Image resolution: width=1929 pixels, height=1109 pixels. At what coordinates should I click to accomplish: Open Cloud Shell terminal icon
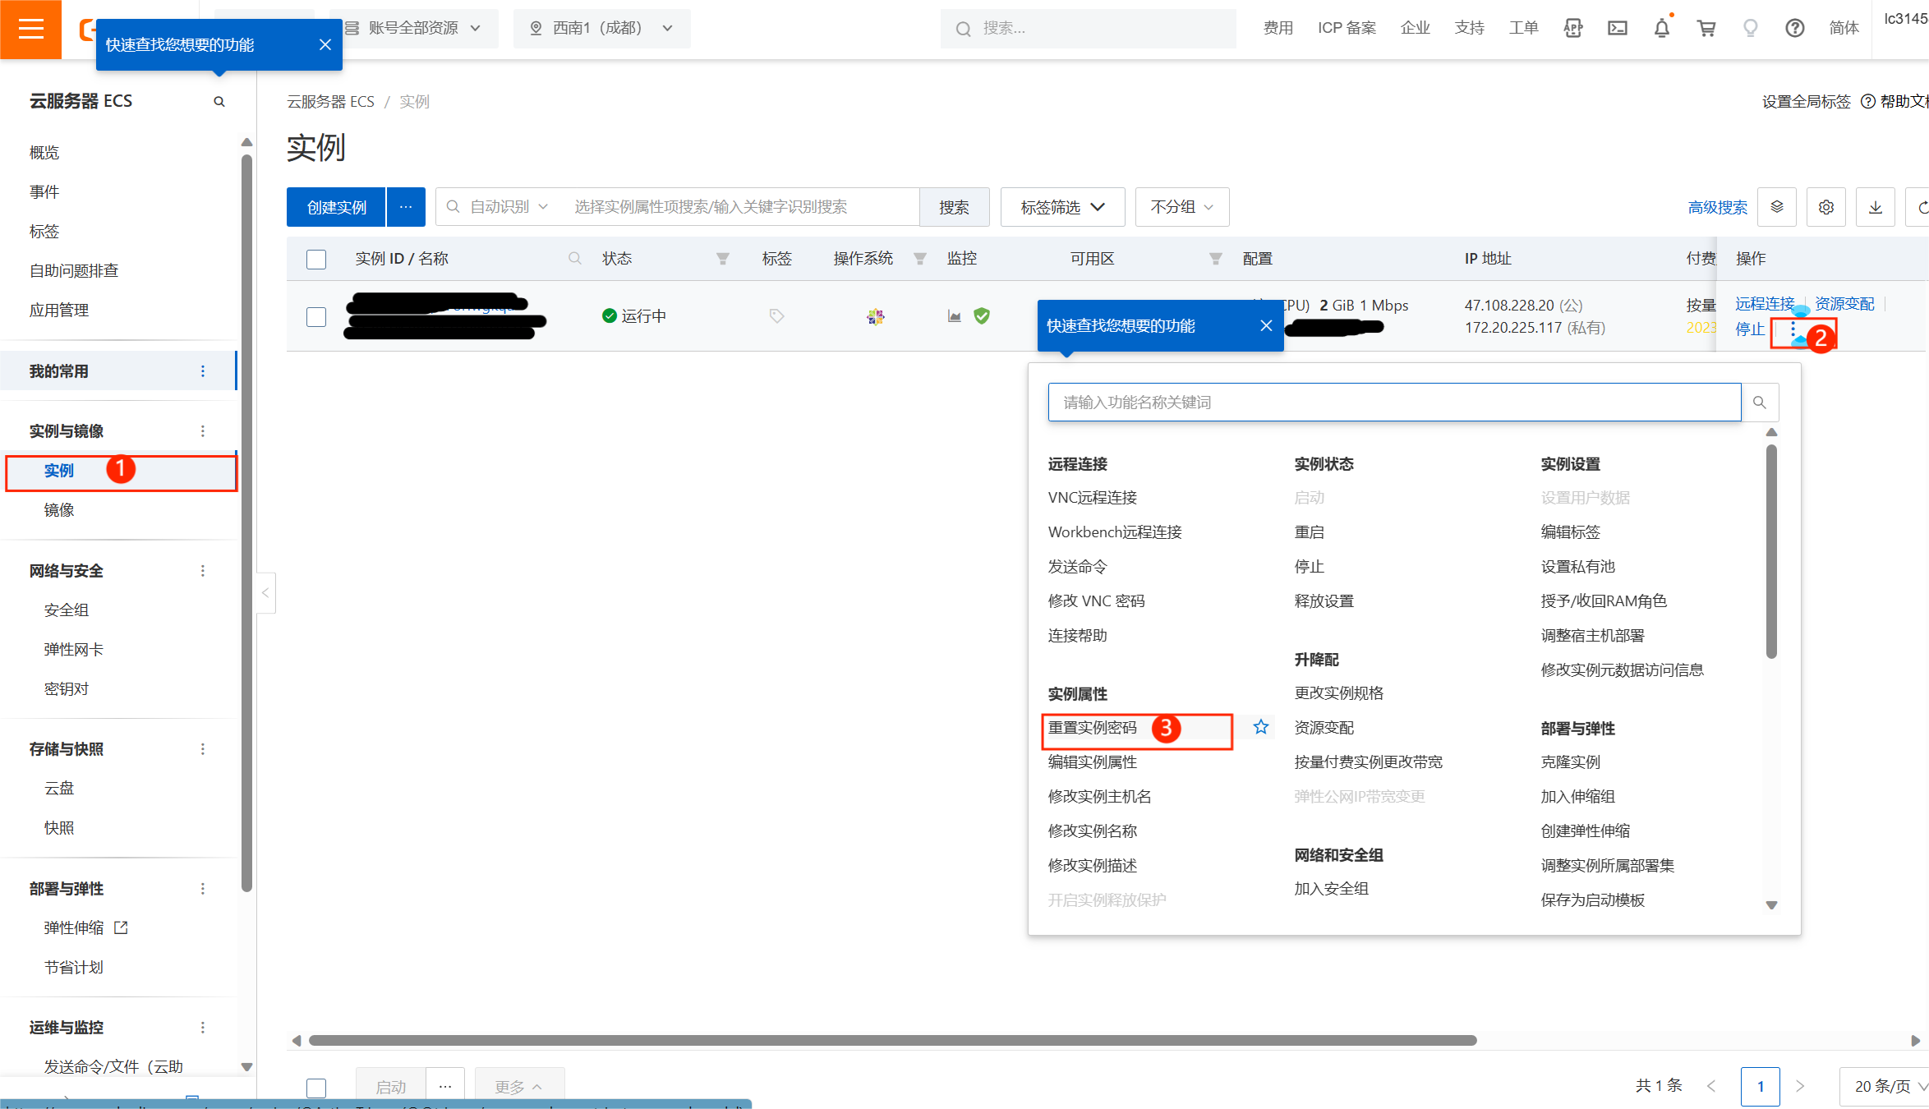coord(1617,28)
